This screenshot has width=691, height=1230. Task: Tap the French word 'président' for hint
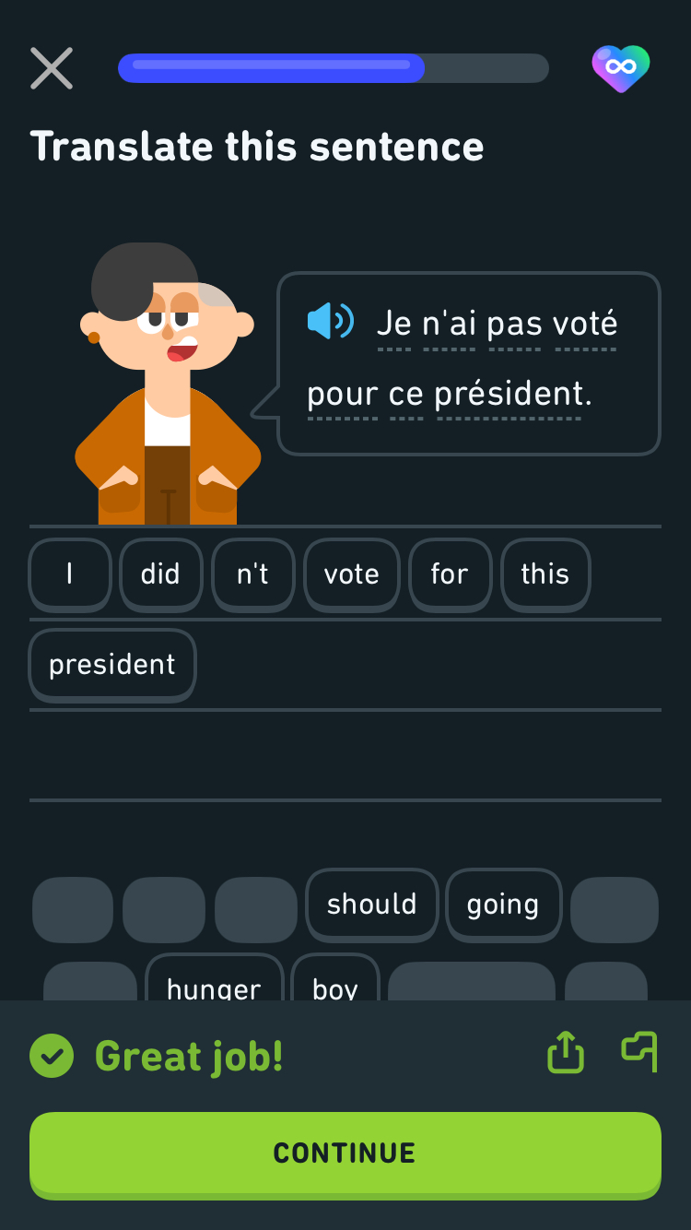coord(509,394)
